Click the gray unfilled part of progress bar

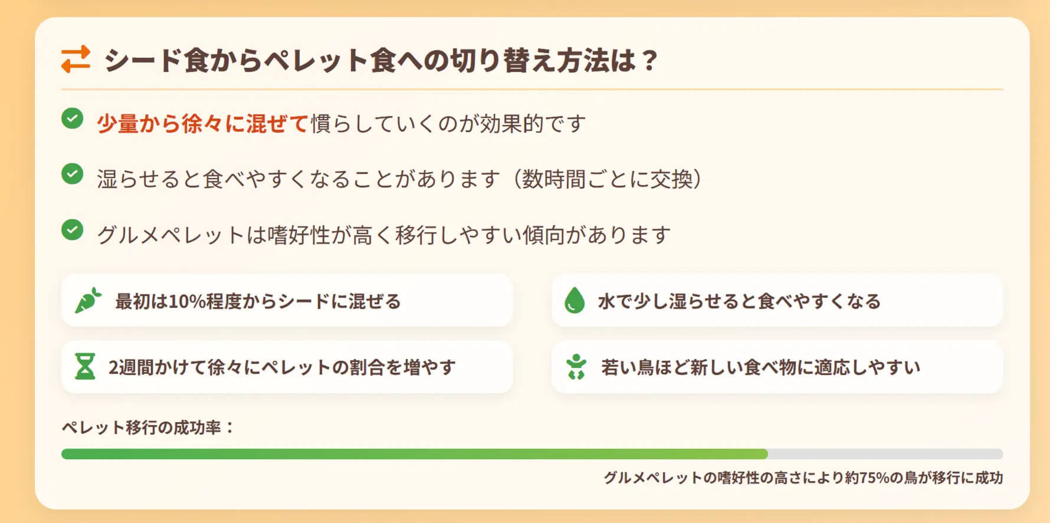[885, 454]
